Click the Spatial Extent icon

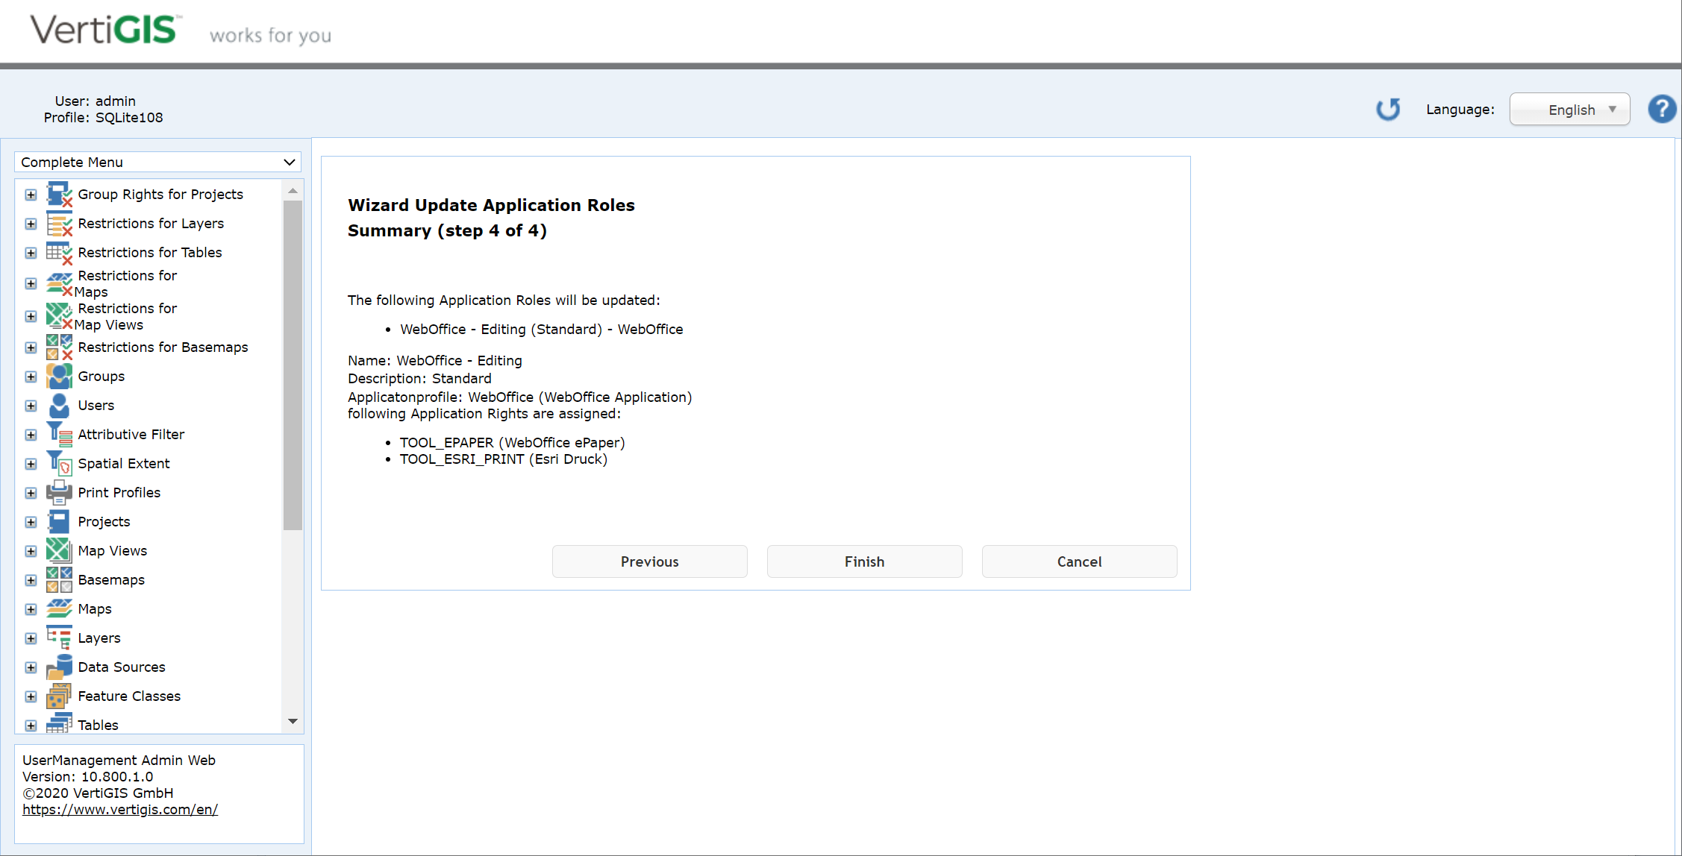pyautogui.click(x=59, y=463)
